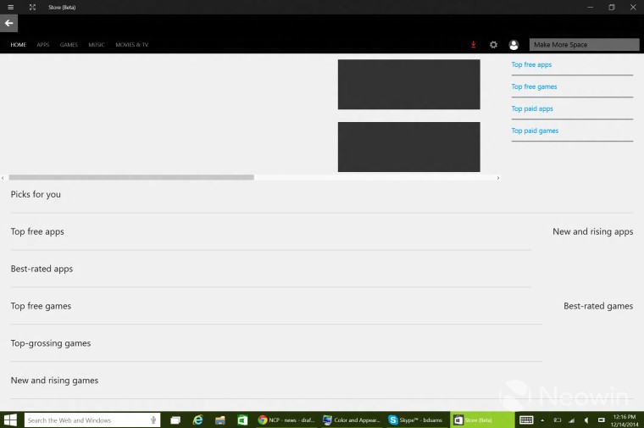Open the downloads queue icon

[473, 44]
